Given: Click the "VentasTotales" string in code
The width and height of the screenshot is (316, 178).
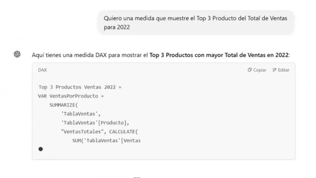Looking at the screenshot, I should [81, 131].
